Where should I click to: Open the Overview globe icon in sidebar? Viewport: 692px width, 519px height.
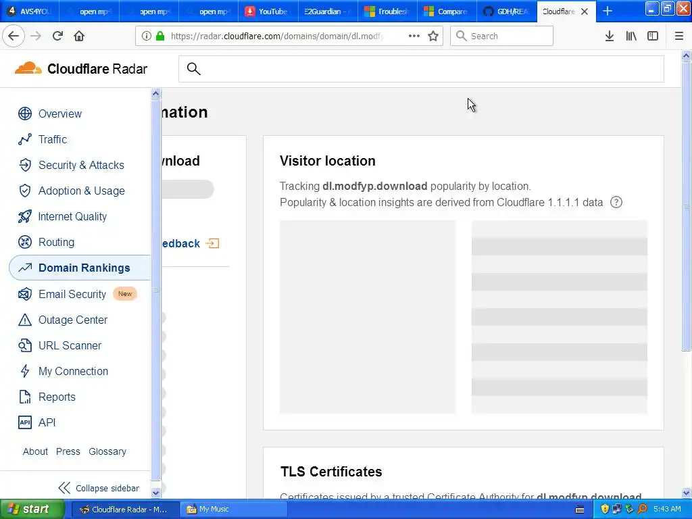pyautogui.click(x=25, y=114)
